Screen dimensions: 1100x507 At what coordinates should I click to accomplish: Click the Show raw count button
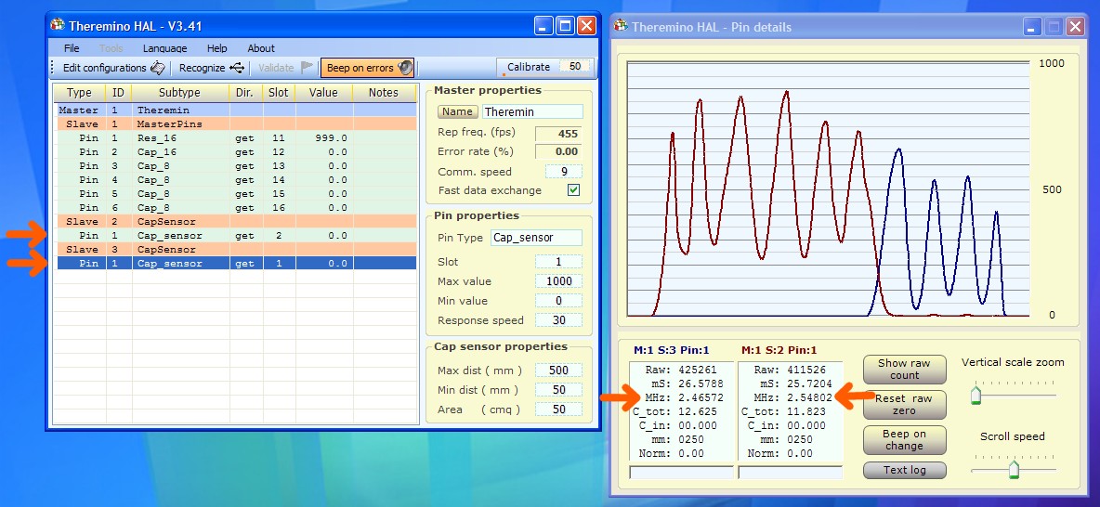click(904, 370)
